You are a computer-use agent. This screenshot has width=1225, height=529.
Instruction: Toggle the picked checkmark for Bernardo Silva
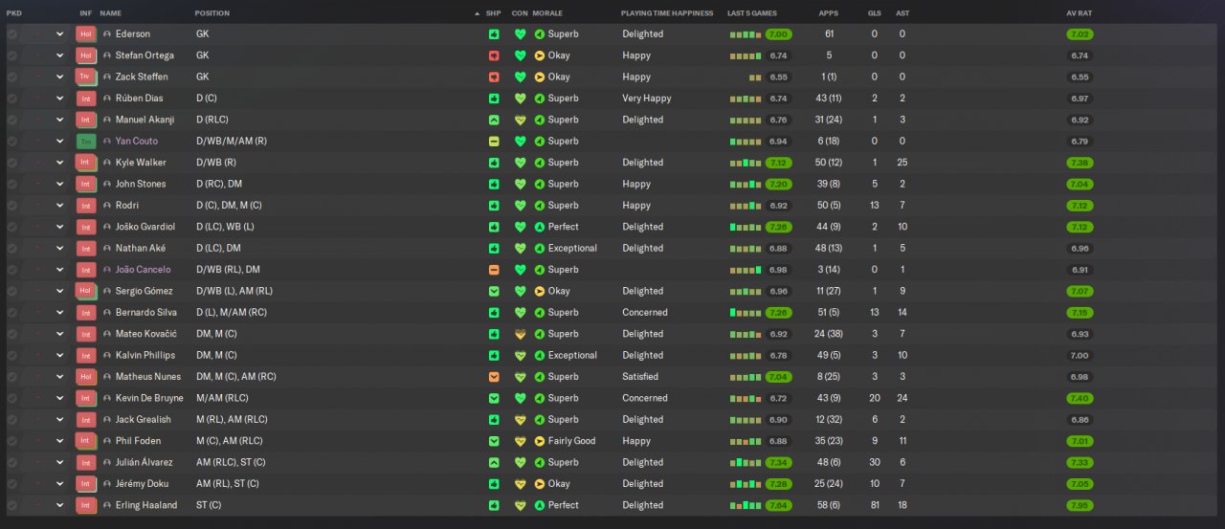click(11, 312)
